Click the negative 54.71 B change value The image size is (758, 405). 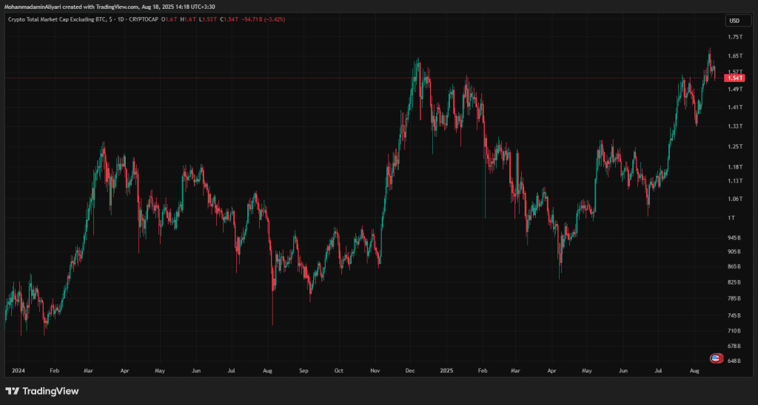coord(246,19)
